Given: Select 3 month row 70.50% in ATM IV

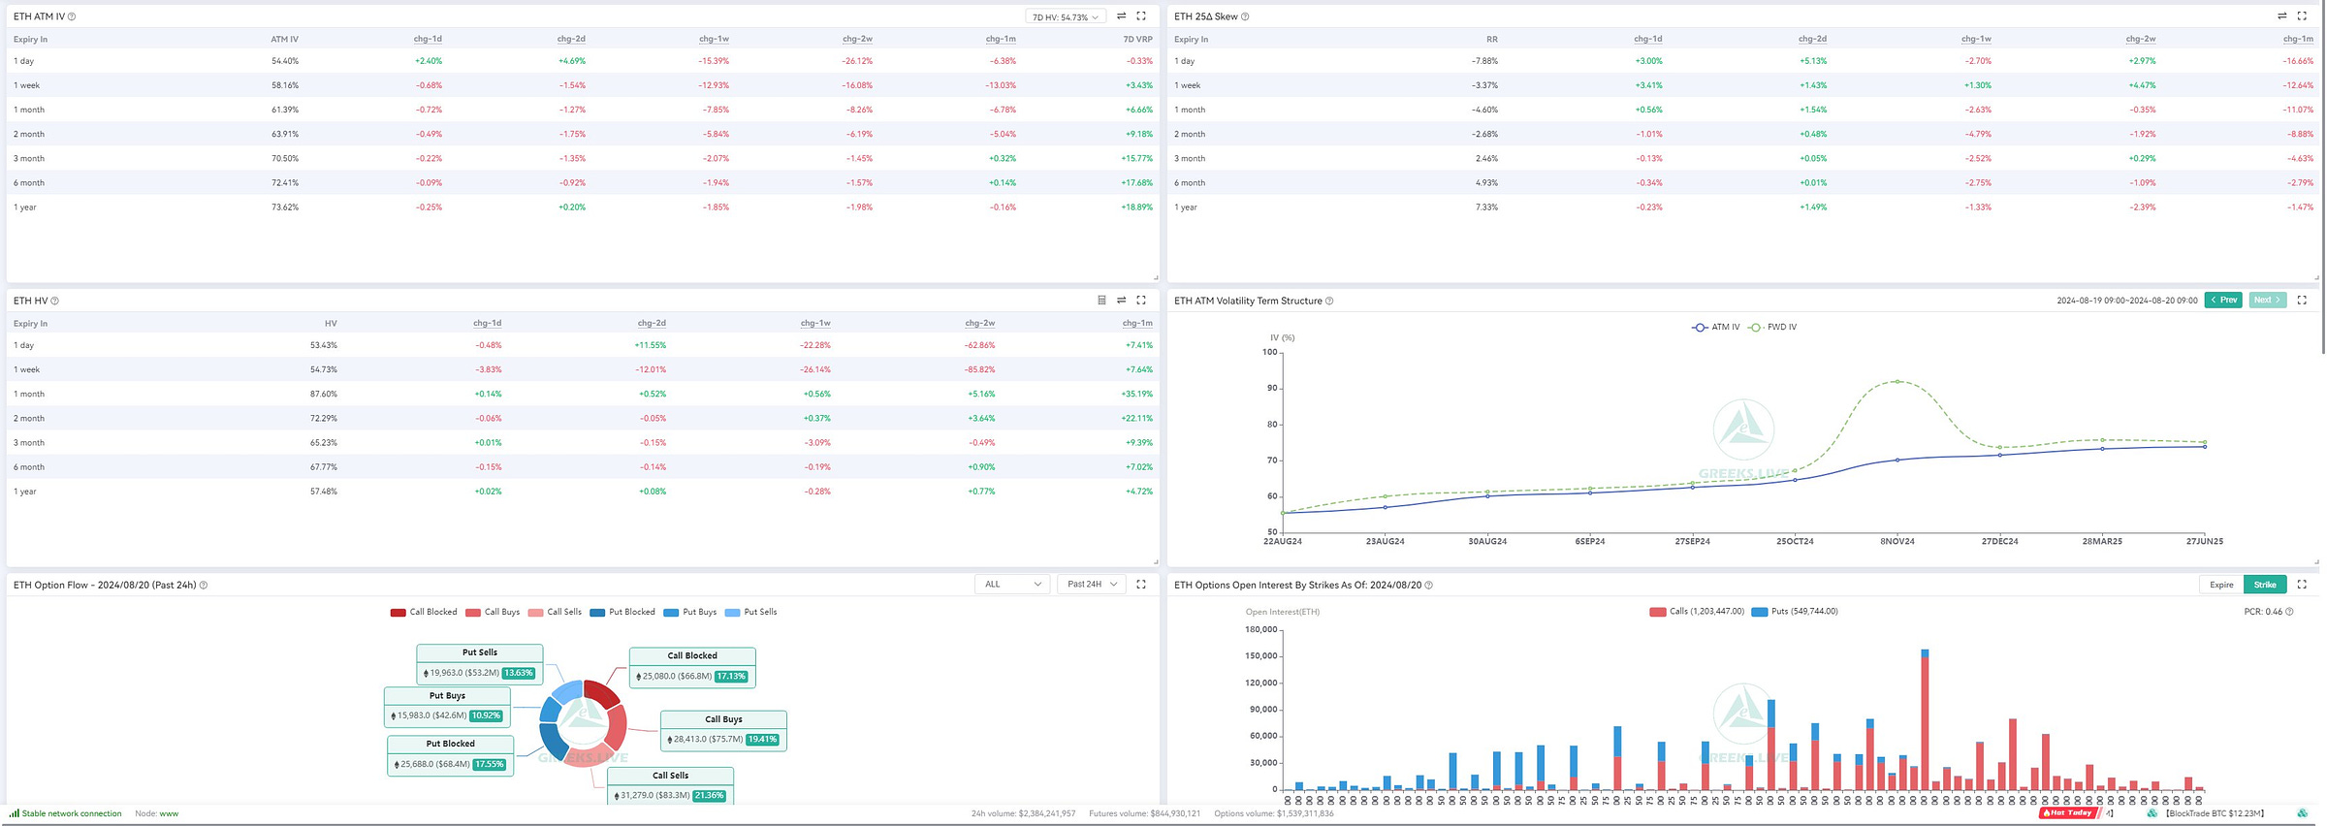Looking at the screenshot, I should (x=583, y=158).
